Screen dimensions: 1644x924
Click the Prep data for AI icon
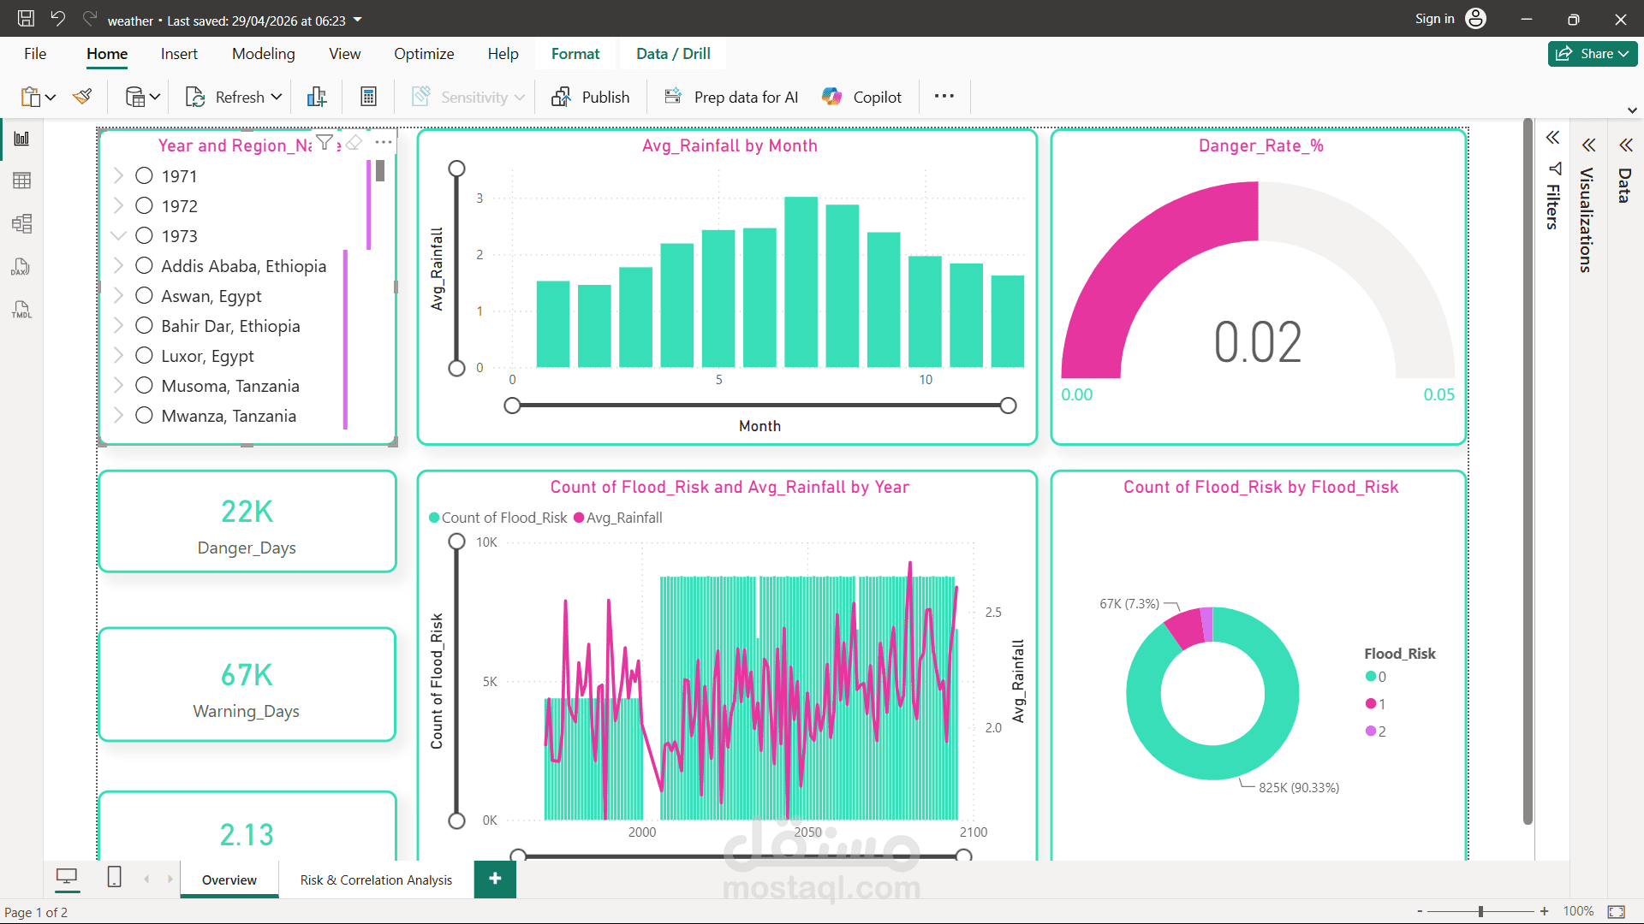(673, 96)
